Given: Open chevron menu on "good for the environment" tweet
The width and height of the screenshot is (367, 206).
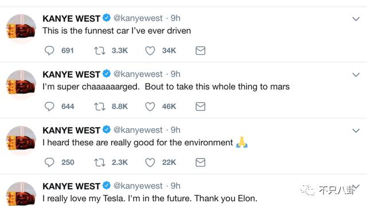Looking at the screenshot, I should pos(356,130).
